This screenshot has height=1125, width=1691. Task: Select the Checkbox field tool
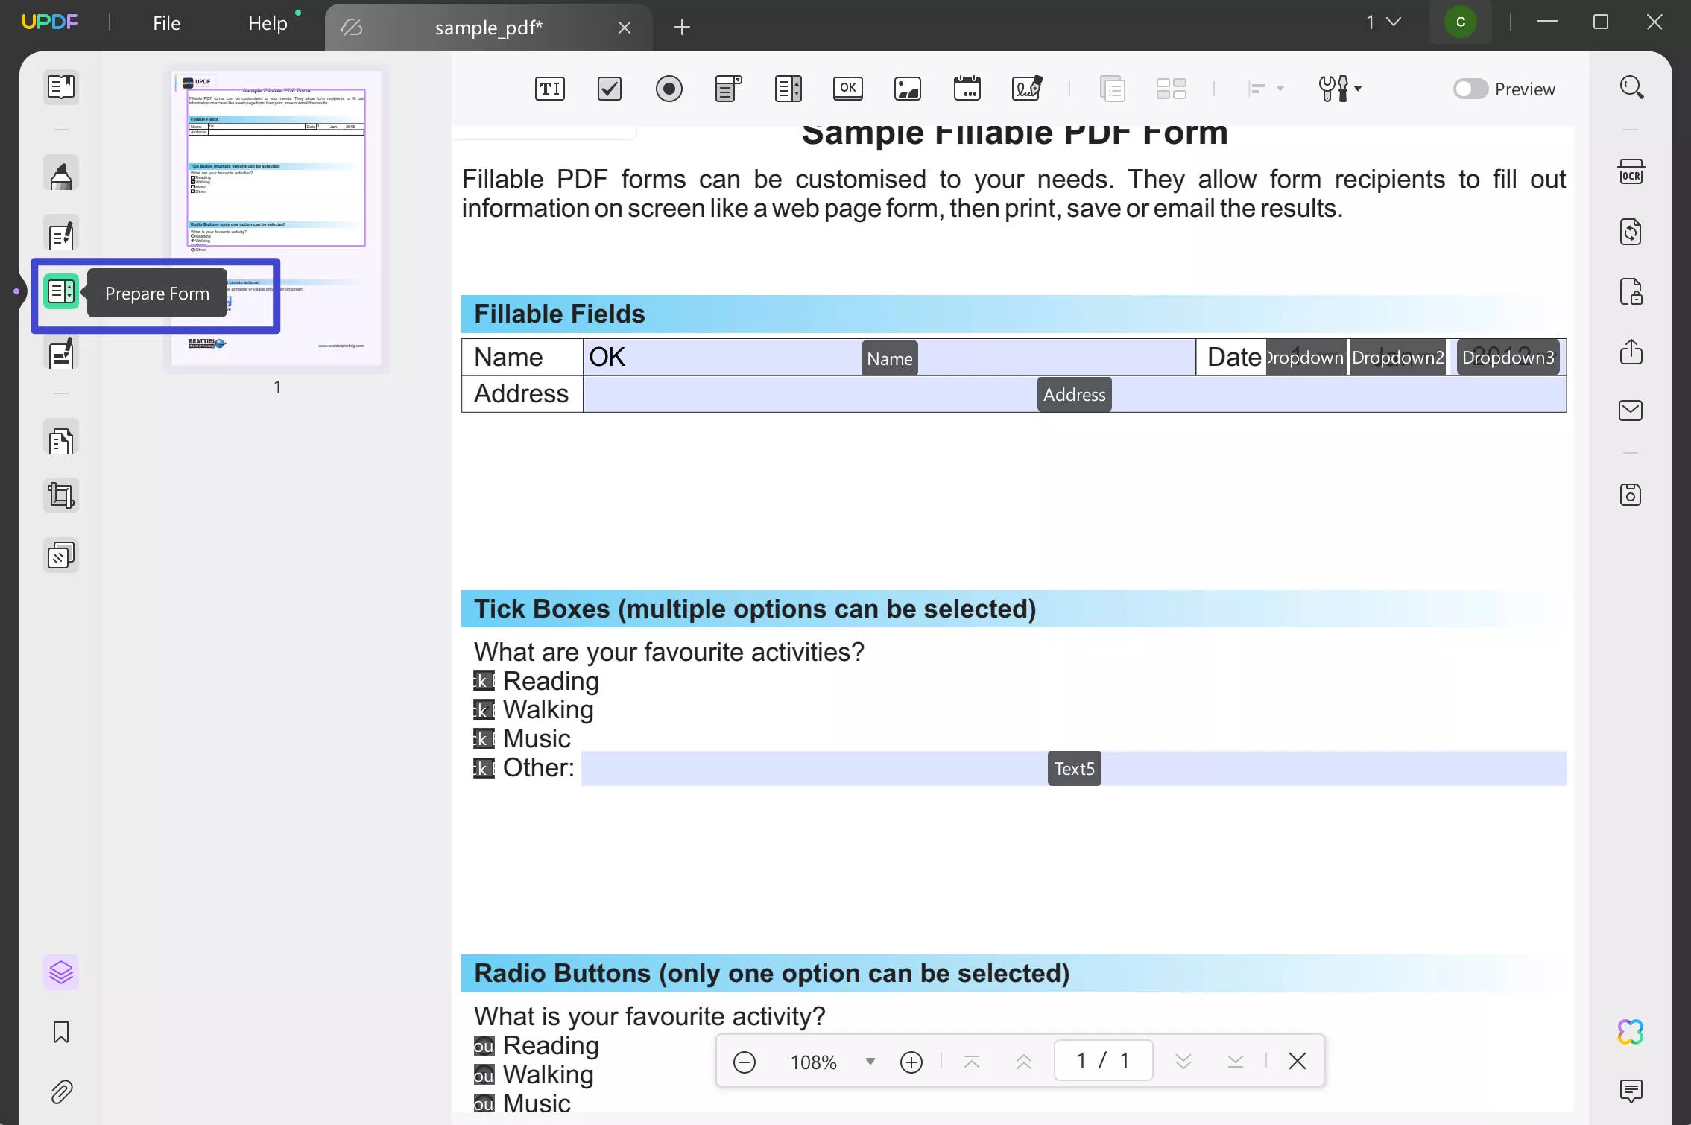tap(608, 89)
